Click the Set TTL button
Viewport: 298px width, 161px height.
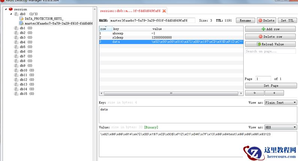287,21
